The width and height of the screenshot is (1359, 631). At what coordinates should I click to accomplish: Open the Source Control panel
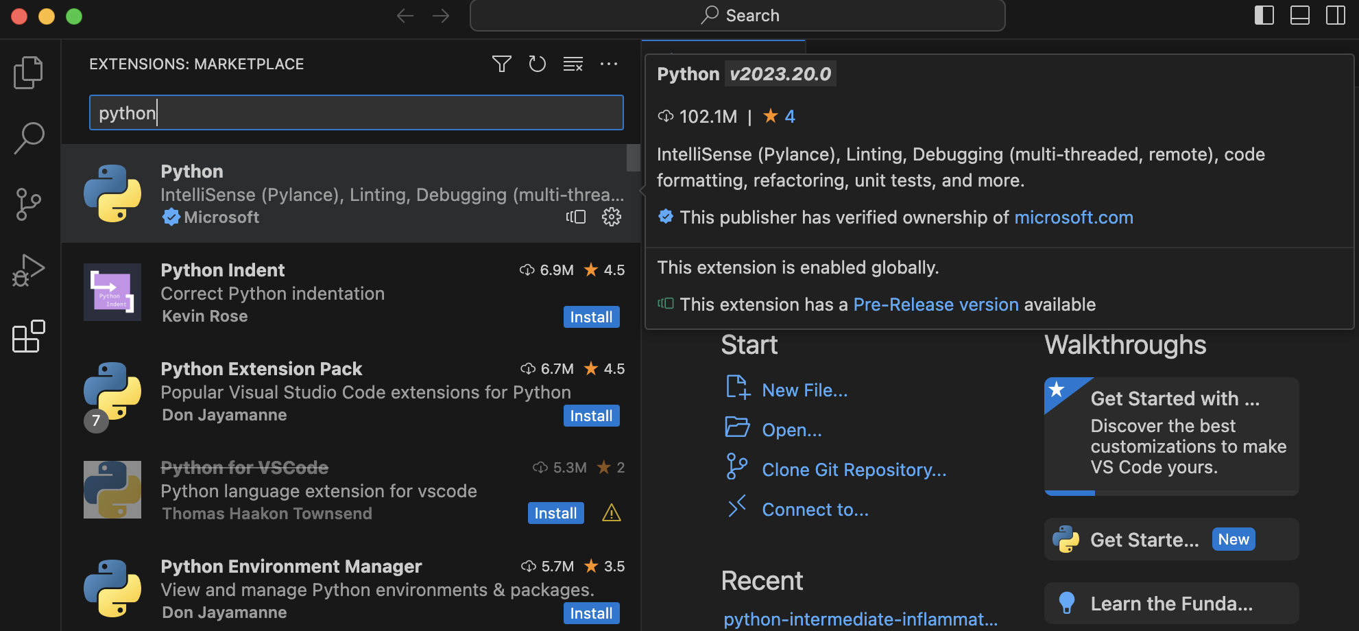click(x=27, y=203)
